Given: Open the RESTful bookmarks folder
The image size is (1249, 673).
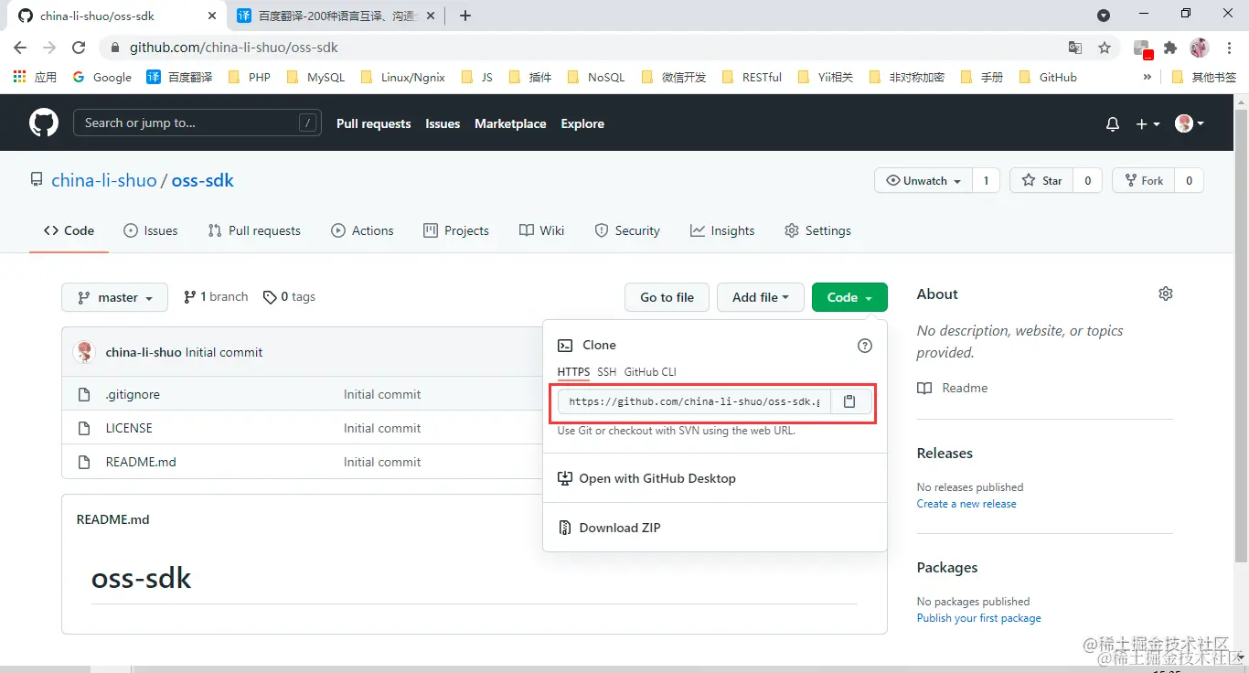Looking at the screenshot, I should click(752, 78).
